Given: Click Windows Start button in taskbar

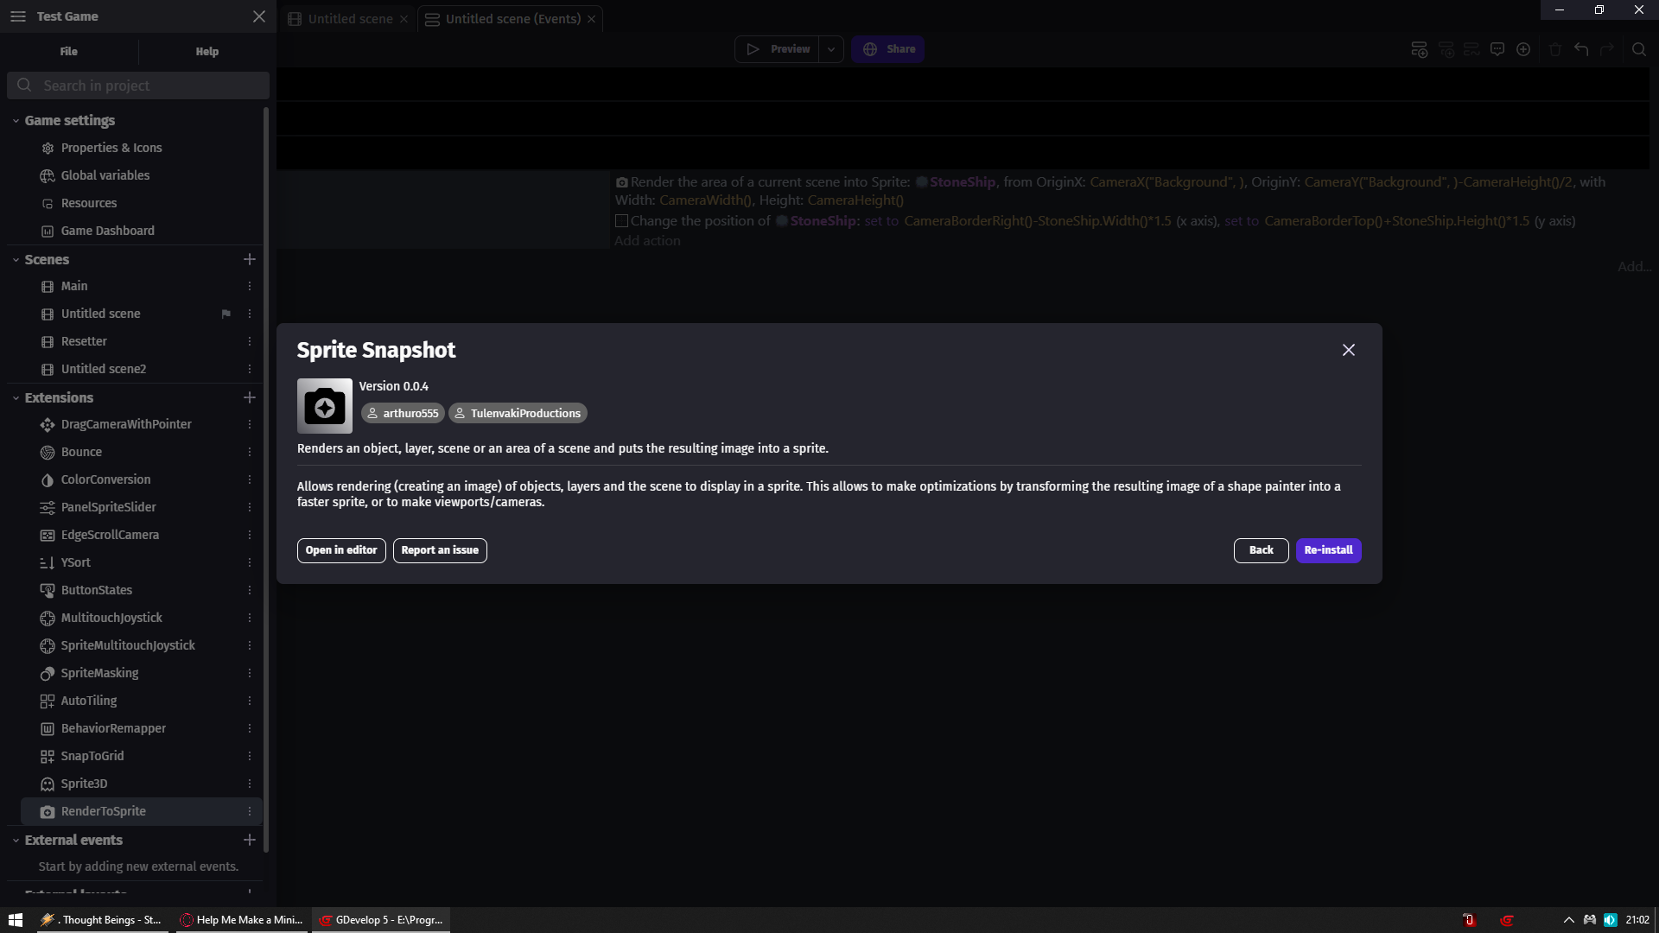Looking at the screenshot, I should pos(16,920).
